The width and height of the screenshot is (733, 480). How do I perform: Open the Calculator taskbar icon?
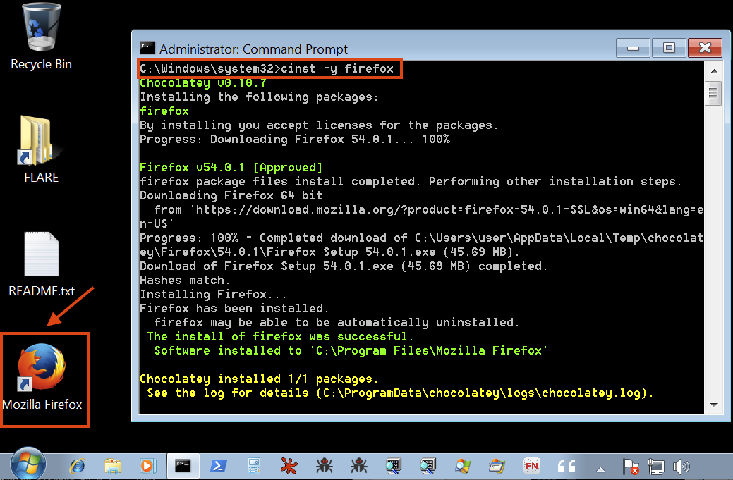[253, 466]
